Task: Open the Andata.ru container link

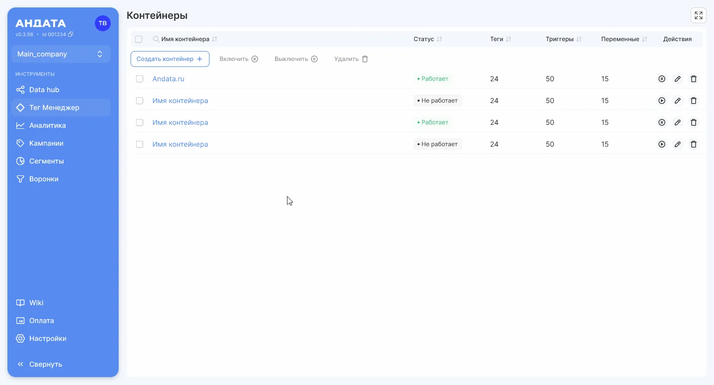Action: tap(168, 79)
